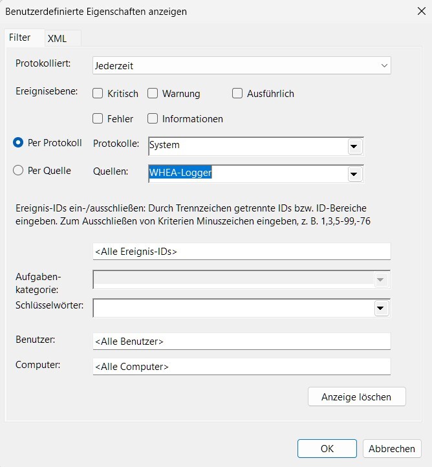Open the Schlüsselwörter dropdown arrow
The height and width of the screenshot is (467, 432).
tap(381, 308)
